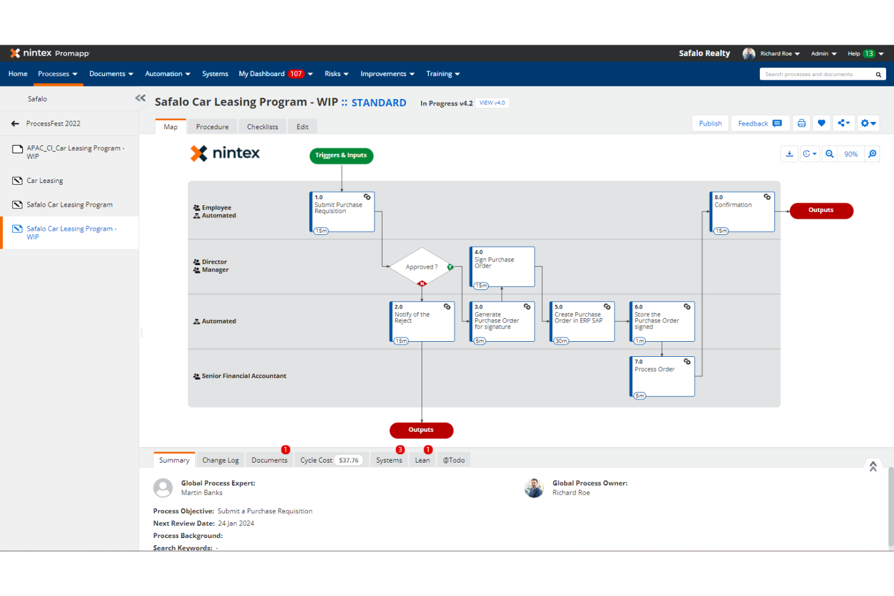Click the Publish button

[x=710, y=123]
